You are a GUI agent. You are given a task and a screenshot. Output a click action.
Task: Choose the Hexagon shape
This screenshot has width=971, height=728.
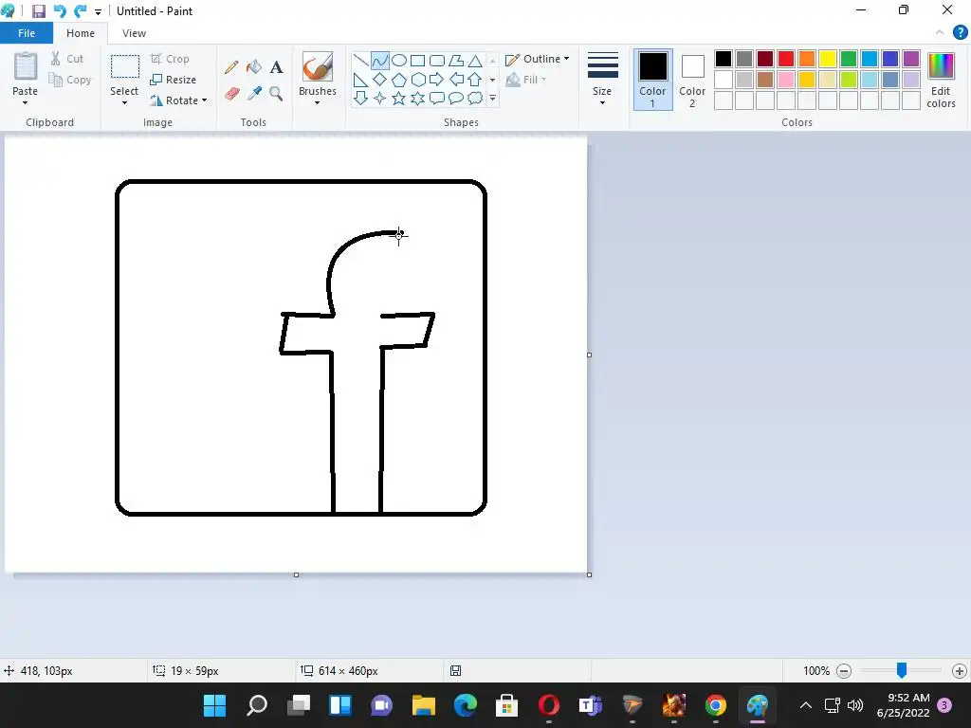[x=418, y=80]
